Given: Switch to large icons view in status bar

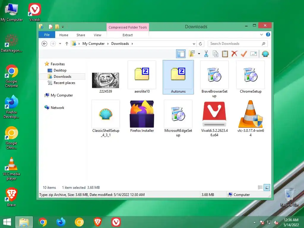Looking at the screenshot, I should coord(267,187).
